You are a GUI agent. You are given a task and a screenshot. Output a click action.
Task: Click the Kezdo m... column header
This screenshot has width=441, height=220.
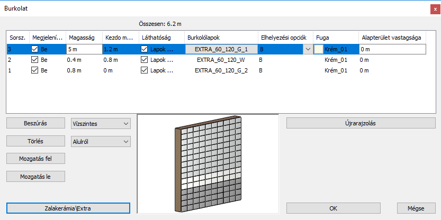point(121,38)
